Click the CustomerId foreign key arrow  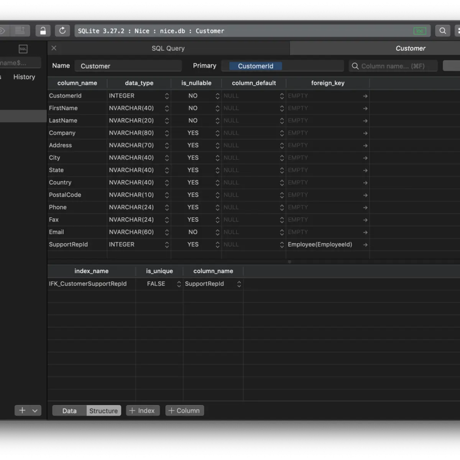coord(365,96)
